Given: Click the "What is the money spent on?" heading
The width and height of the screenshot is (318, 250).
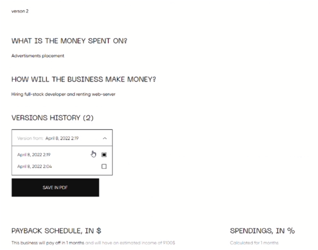Looking at the screenshot, I should point(69,41).
